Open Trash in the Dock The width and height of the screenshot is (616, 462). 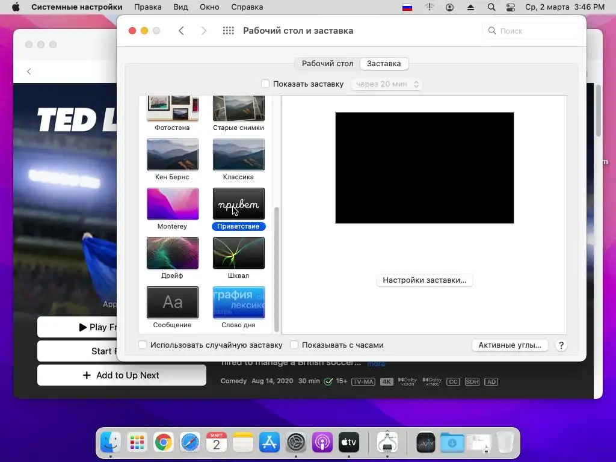pos(505,443)
